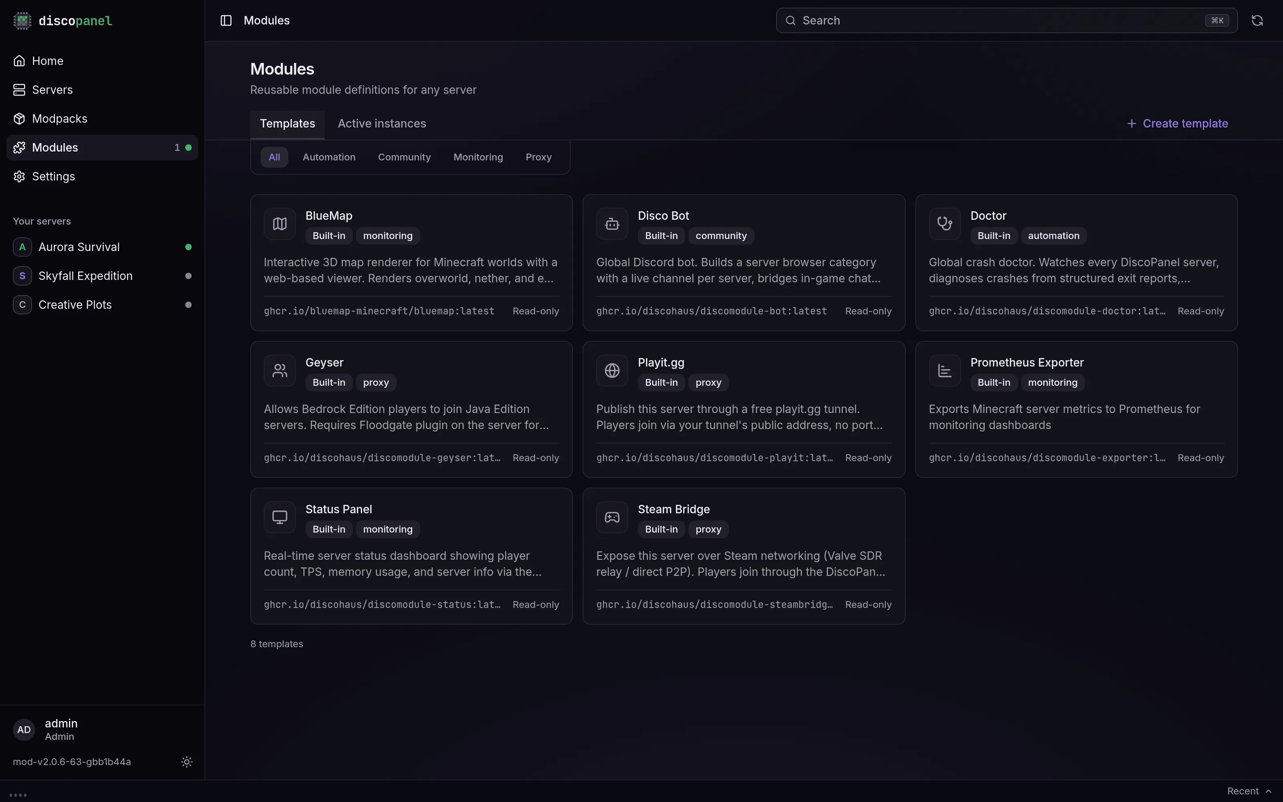Click the BlueMap map icon
Screen dimensions: 1283x802
[x=280, y=224]
